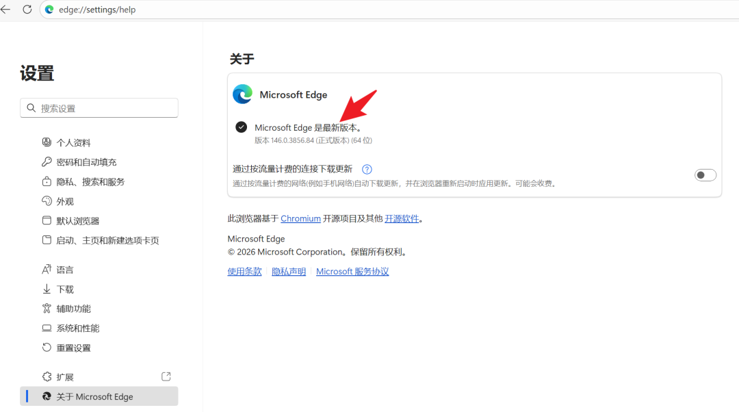739x412 pixels.
Task: Toggle metered connection update download switch
Action: point(705,175)
